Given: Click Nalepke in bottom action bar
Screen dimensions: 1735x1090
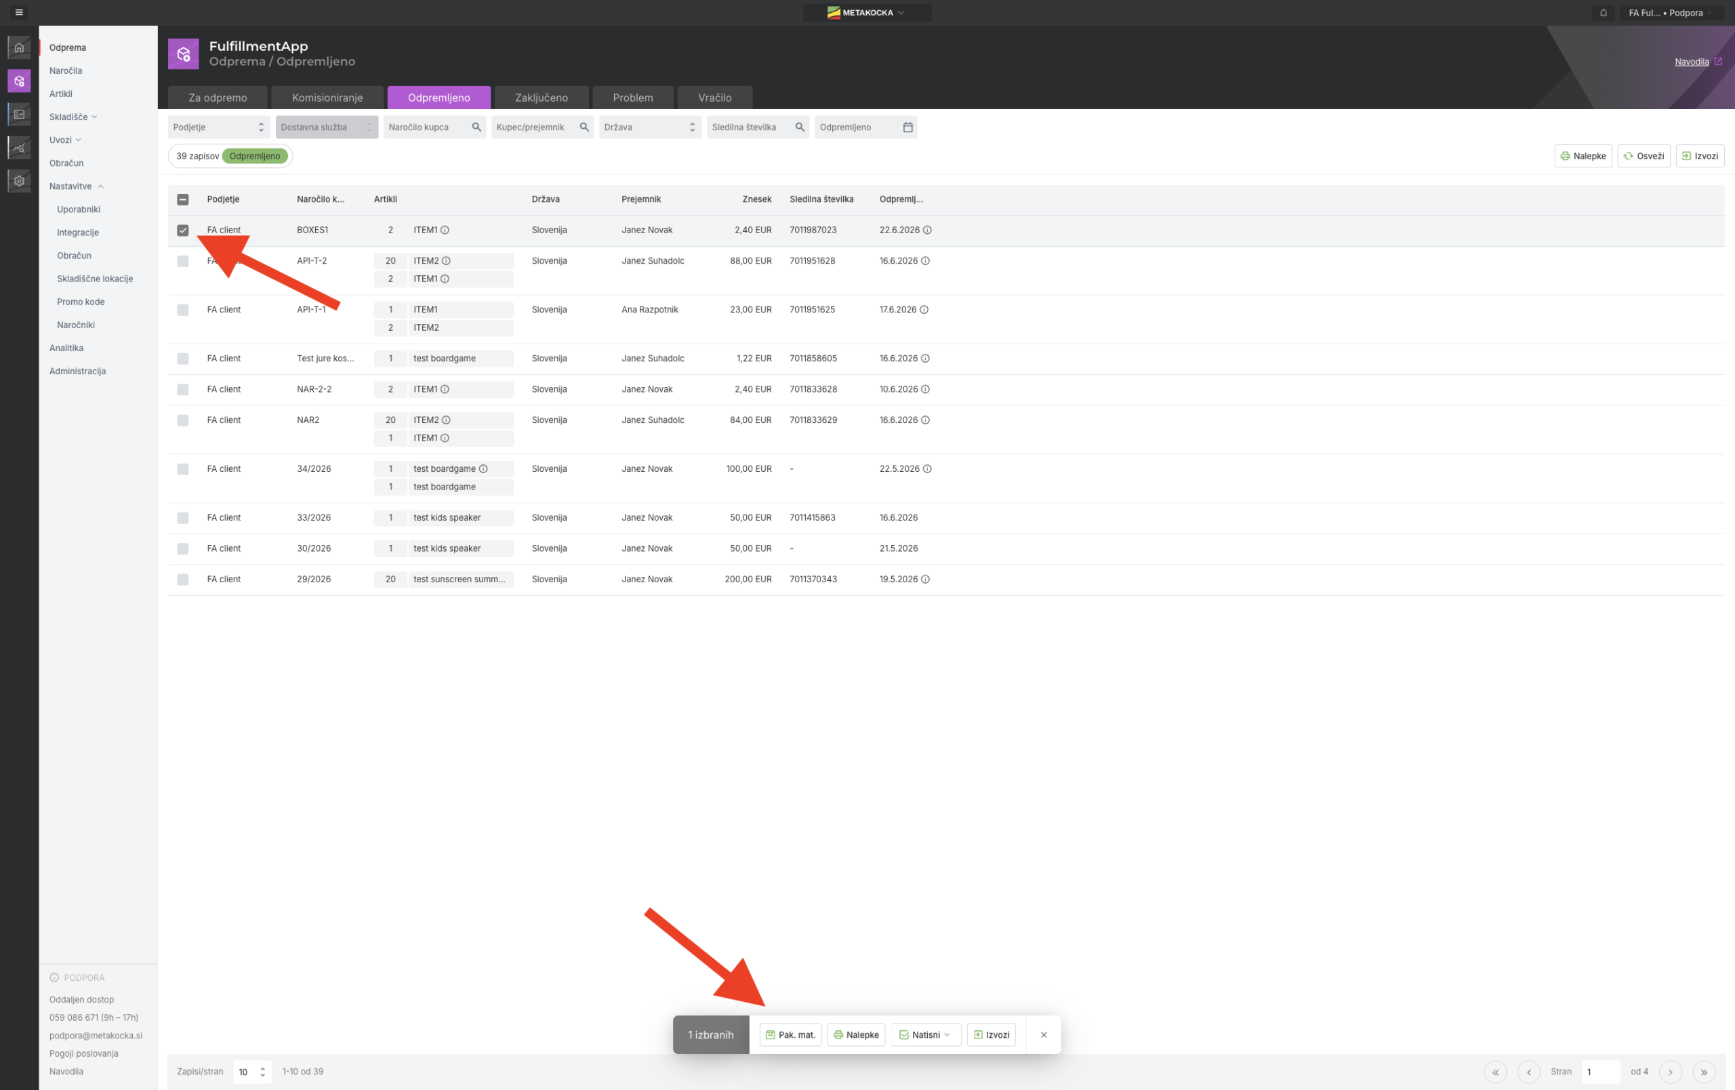Looking at the screenshot, I should (x=856, y=1034).
